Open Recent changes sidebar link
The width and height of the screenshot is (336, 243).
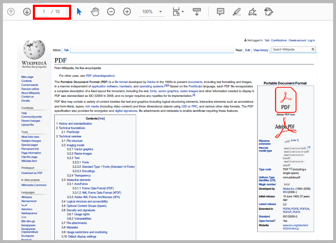point(31,121)
